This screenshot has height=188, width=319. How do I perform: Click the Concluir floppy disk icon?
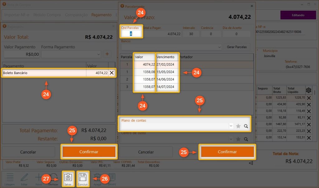tap(83, 177)
